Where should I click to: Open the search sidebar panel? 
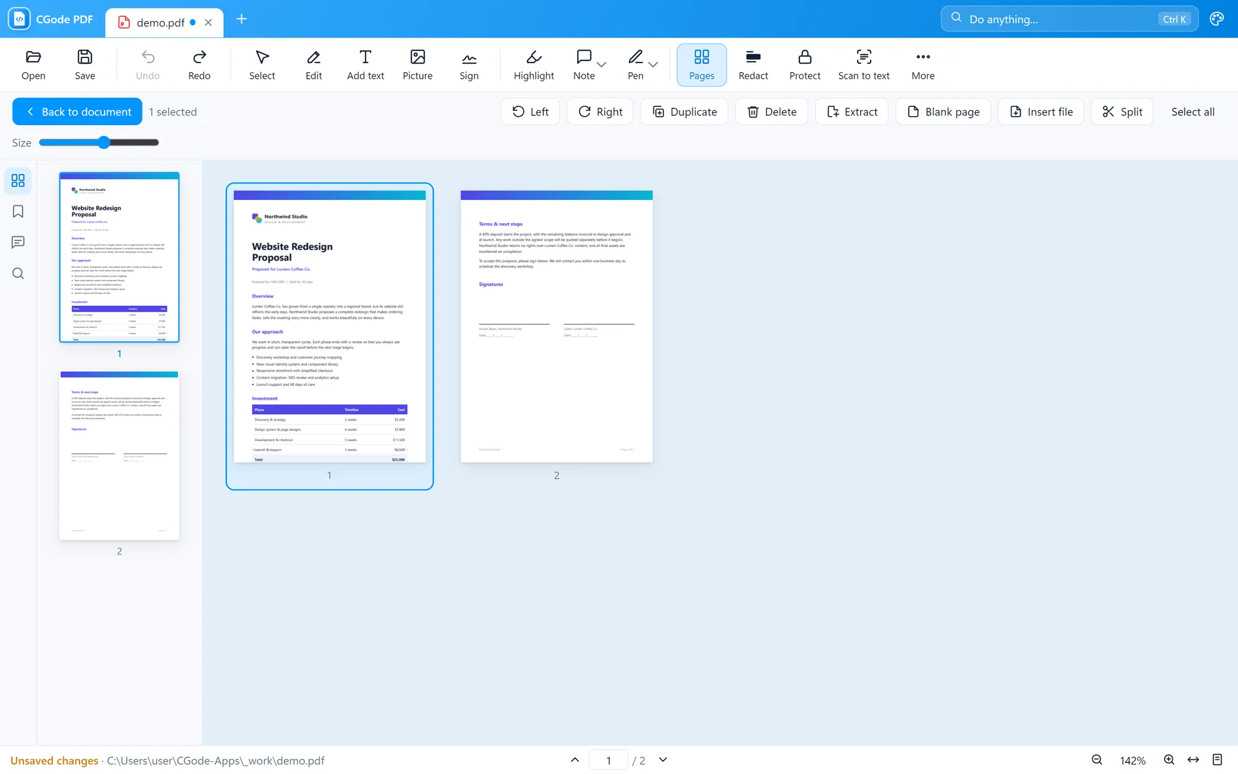18,273
